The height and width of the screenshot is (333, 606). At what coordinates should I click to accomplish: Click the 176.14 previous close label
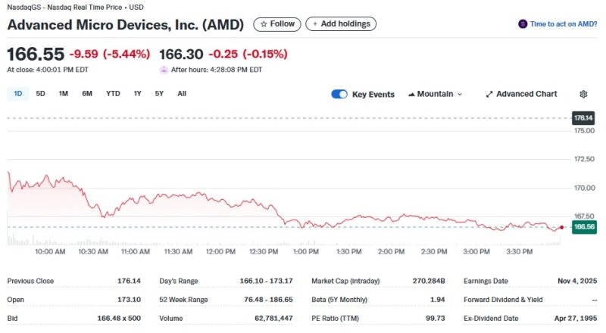583,118
